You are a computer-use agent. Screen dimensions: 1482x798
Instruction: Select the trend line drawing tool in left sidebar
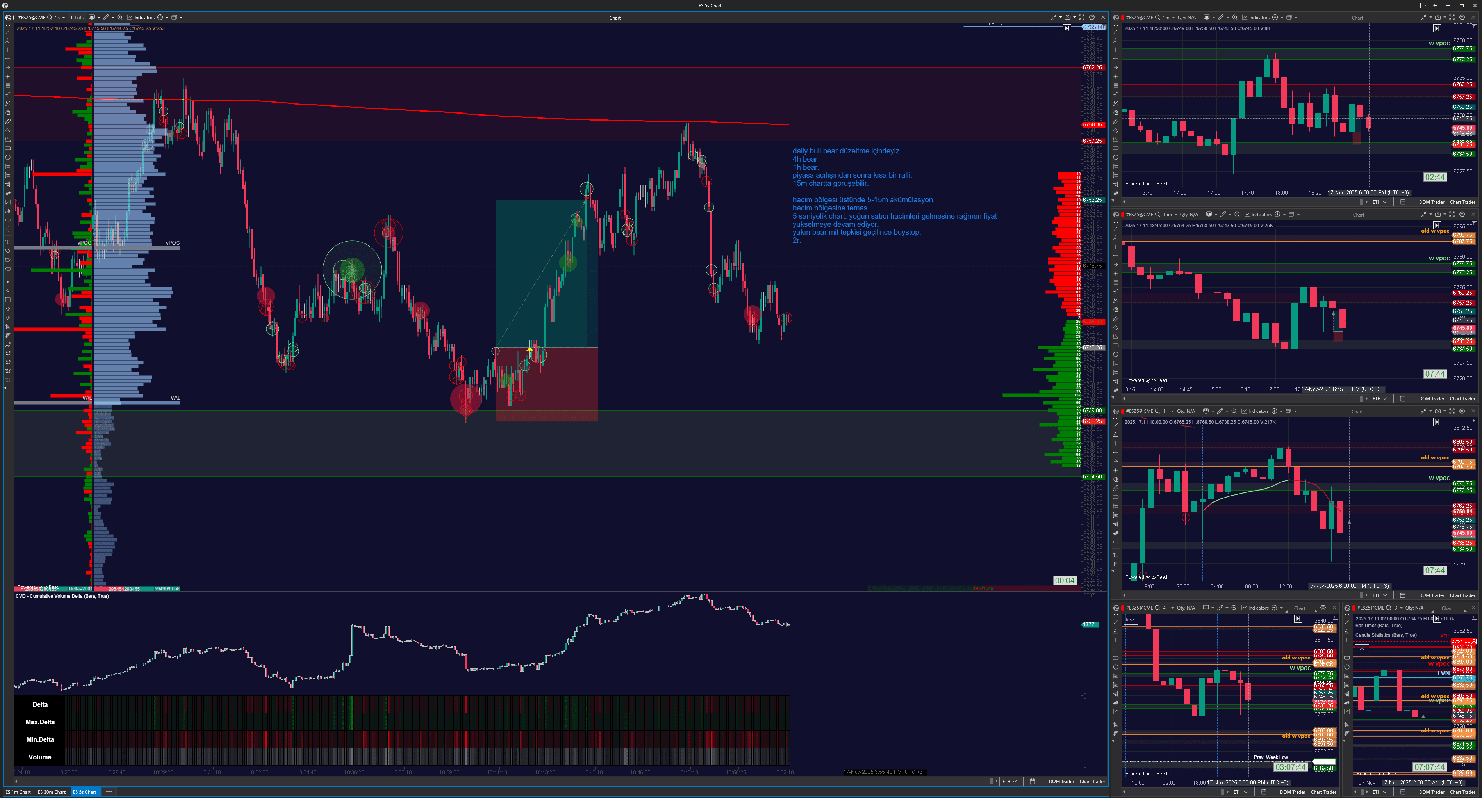point(7,32)
